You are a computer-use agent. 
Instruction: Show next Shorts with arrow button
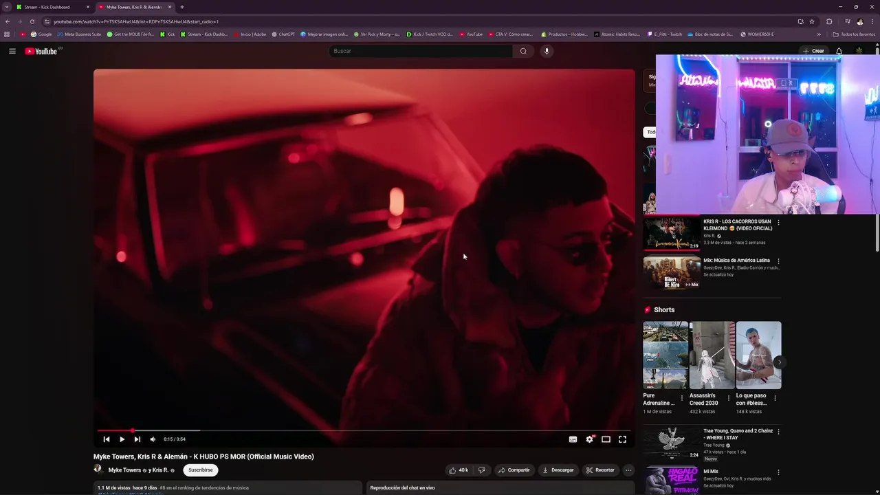click(x=779, y=362)
